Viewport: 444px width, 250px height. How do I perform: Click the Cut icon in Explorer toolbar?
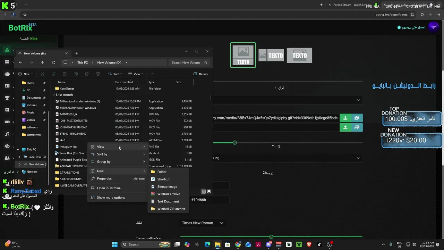43,74
